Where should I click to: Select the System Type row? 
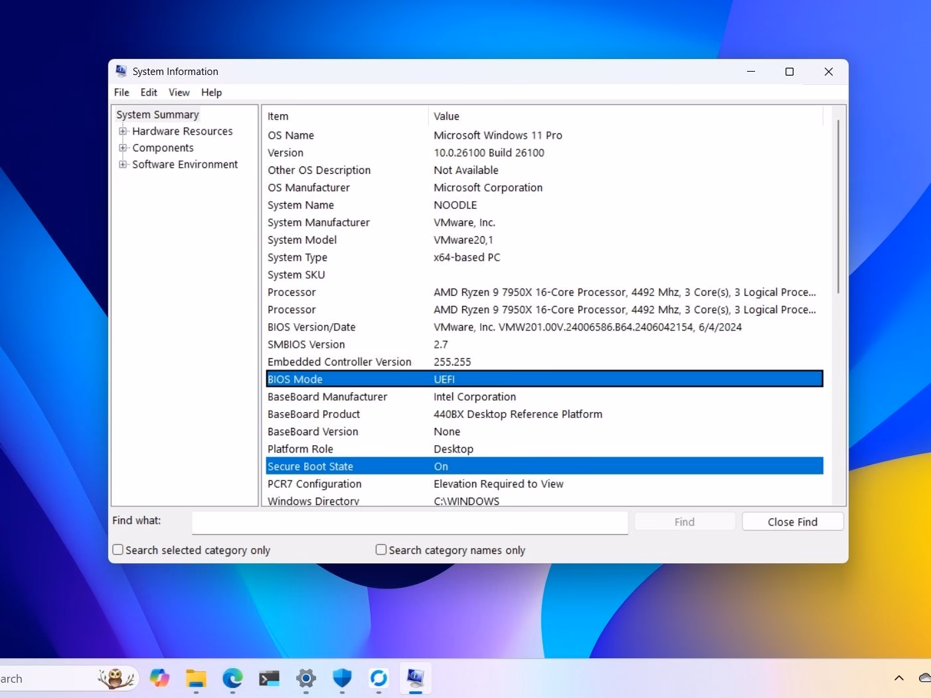pos(545,257)
